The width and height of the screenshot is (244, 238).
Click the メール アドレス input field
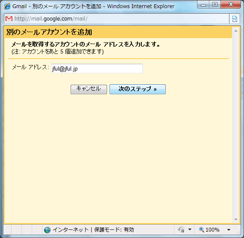click(97, 68)
